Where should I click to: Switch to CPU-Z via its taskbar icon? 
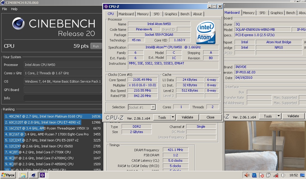pos(42,175)
